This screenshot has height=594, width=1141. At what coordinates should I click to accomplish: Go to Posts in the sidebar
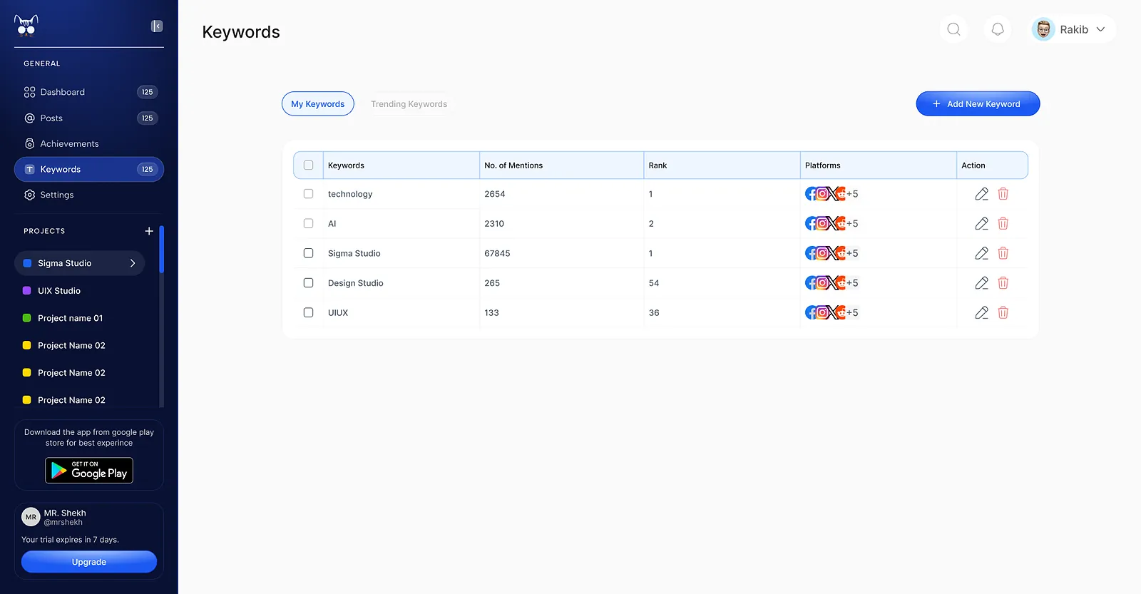point(89,118)
